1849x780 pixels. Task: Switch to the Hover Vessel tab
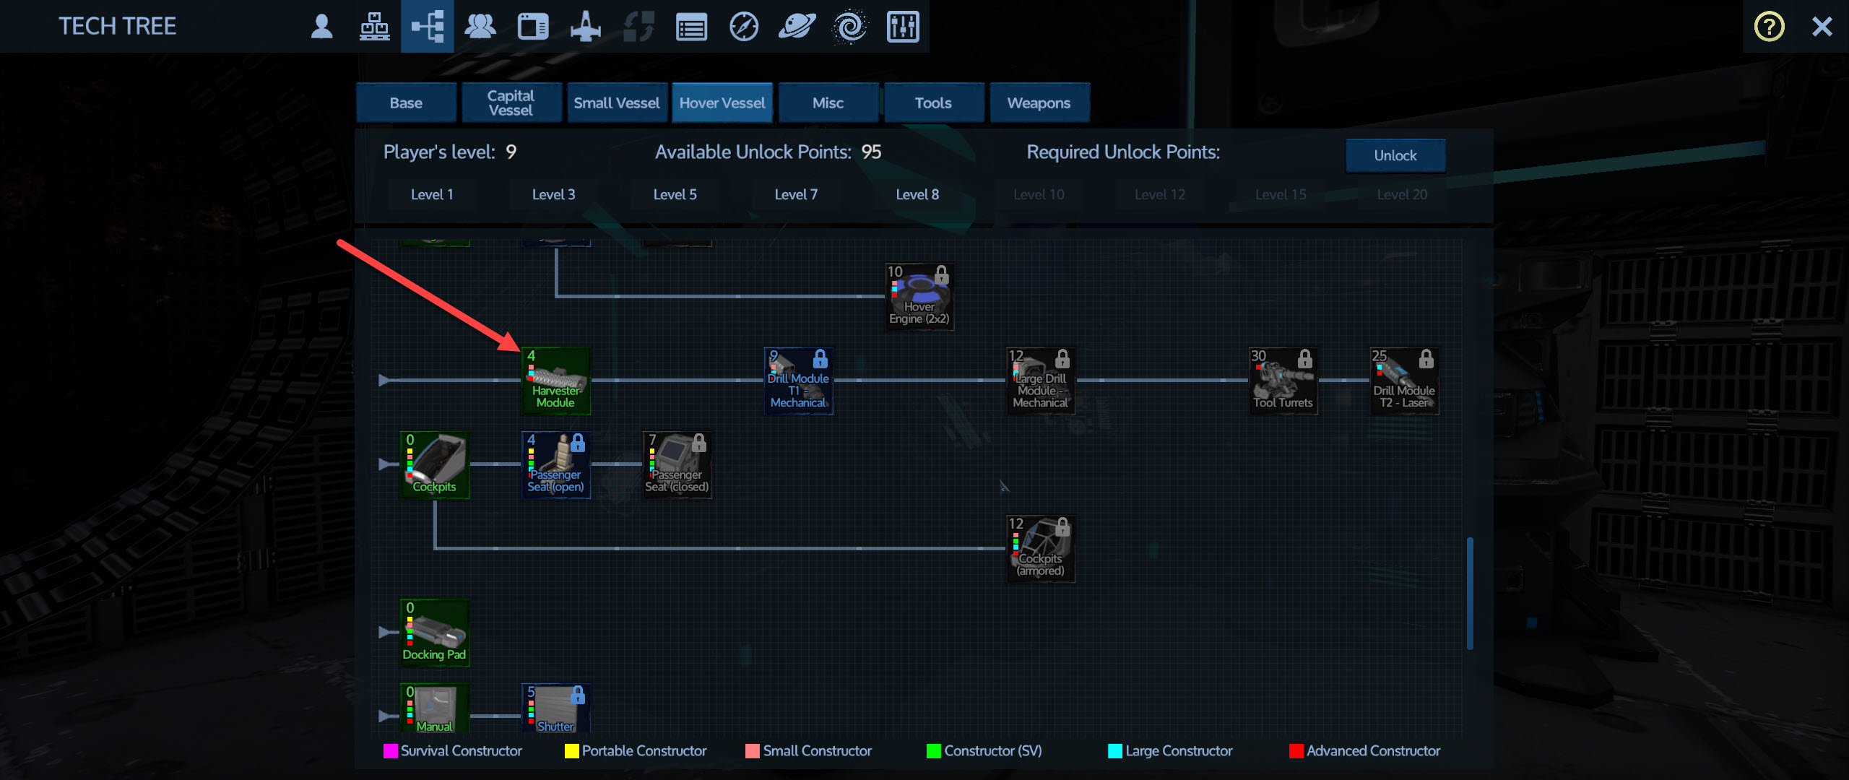pyautogui.click(x=722, y=103)
